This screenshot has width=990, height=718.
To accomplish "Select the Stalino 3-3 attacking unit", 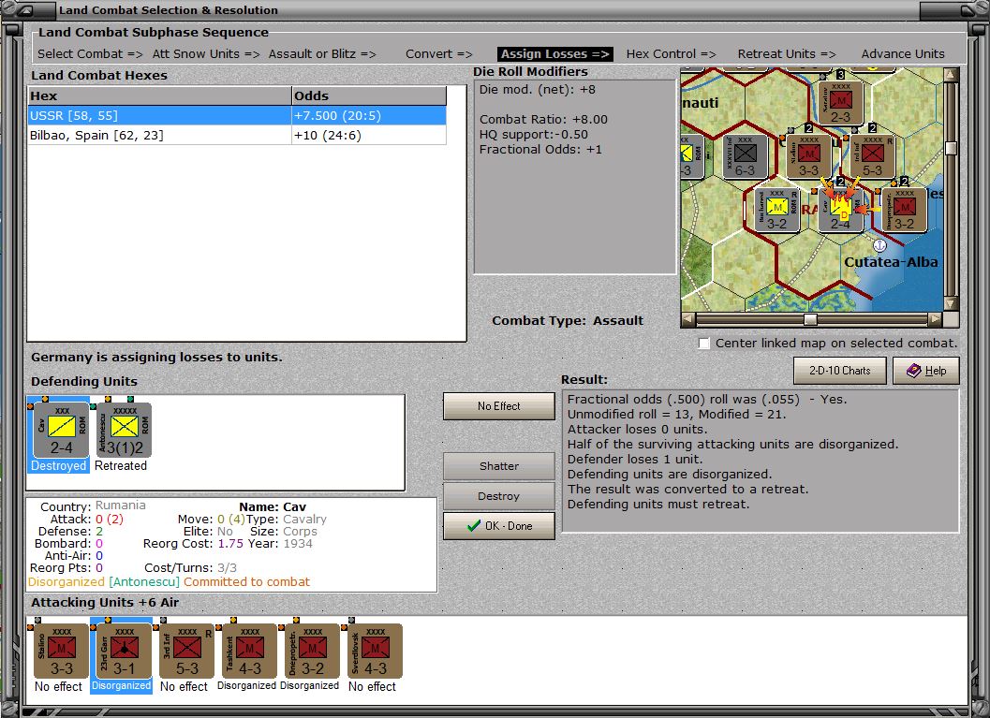I will point(61,652).
